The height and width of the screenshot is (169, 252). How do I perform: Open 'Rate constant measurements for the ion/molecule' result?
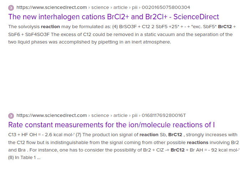(111, 125)
